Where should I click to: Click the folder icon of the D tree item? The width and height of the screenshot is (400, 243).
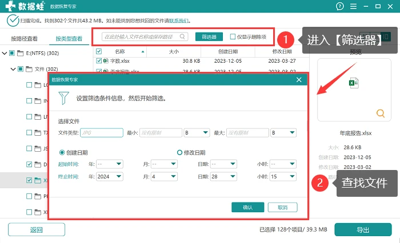[x=38, y=164]
